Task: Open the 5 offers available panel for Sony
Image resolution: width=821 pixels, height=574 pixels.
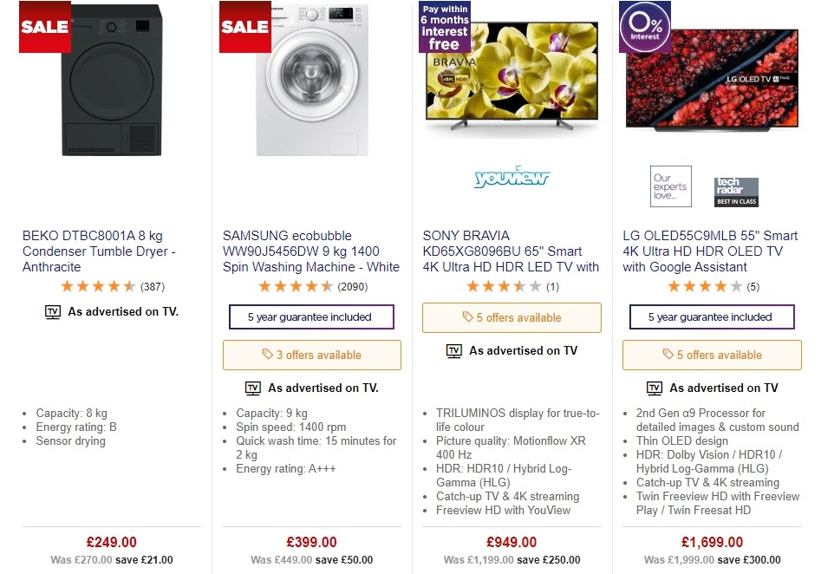Action: point(511,317)
